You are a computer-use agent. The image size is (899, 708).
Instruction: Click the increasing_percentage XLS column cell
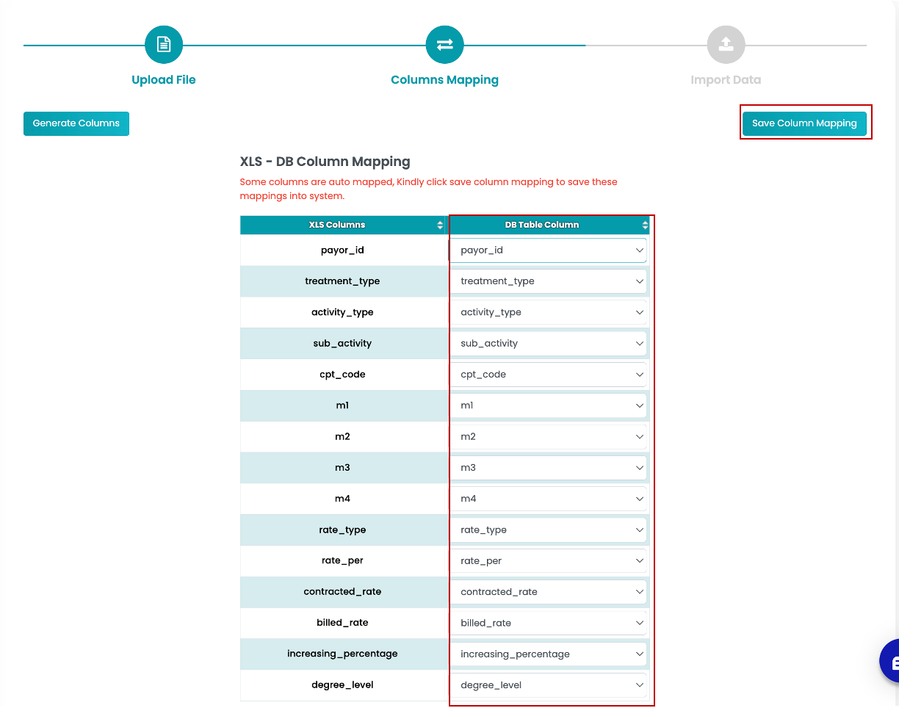click(343, 654)
